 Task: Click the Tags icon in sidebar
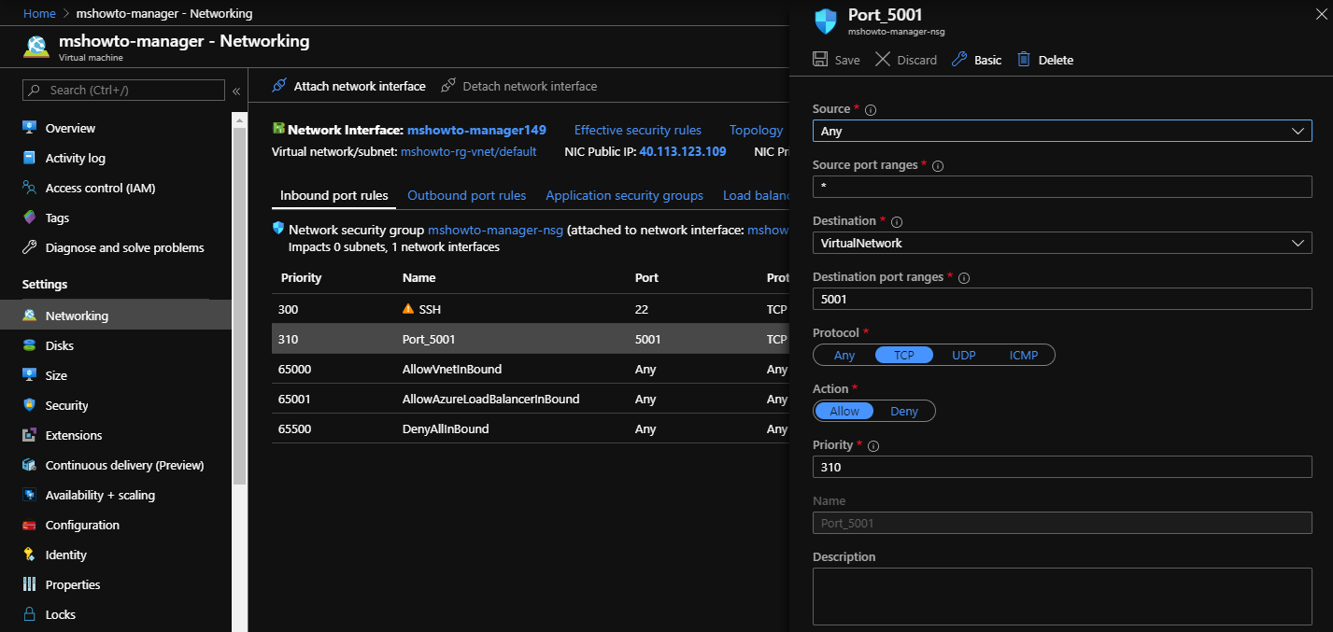point(29,218)
